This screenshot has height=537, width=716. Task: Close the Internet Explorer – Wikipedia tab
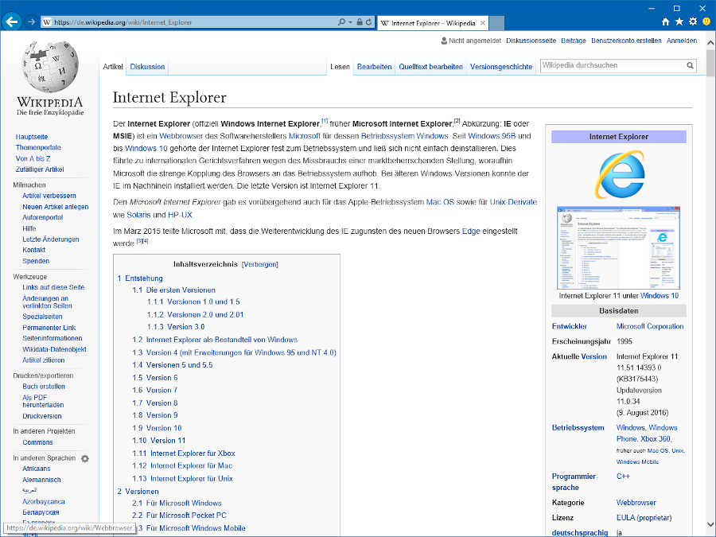point(482,23)
